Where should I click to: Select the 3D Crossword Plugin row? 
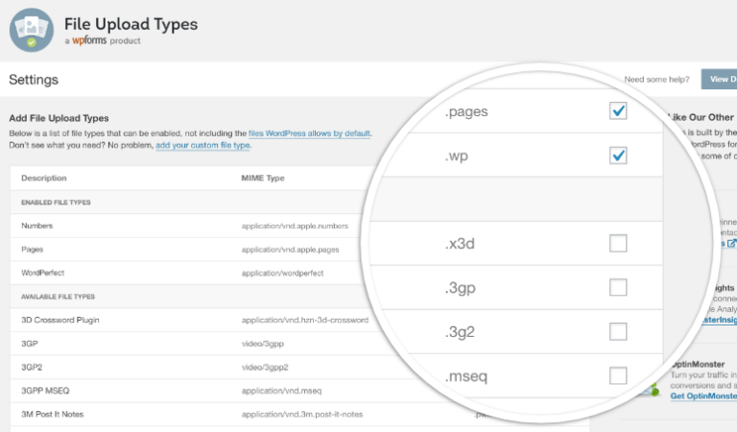pos(59,320)
